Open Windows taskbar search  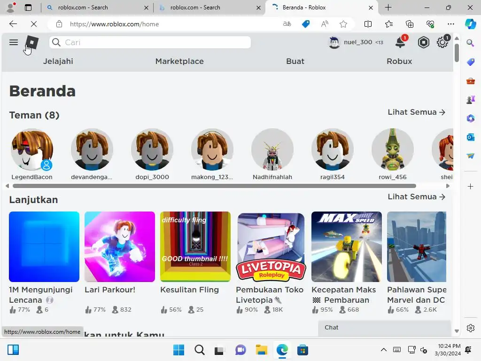(199, 350)
